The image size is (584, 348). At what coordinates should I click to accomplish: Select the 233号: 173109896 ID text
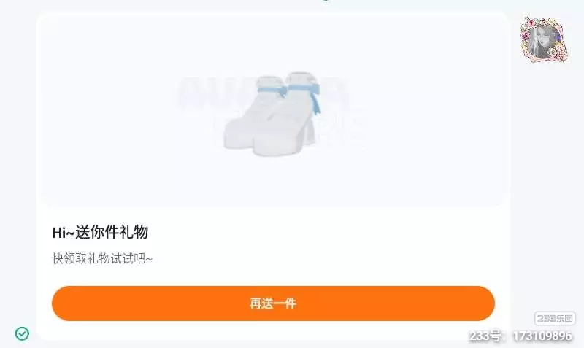(520, 336)
